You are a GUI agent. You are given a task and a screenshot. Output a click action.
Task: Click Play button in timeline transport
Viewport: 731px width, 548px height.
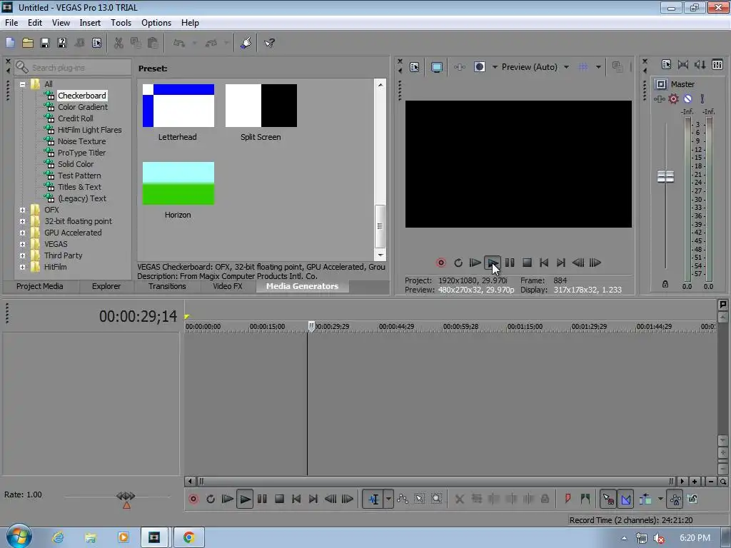(x=245, y=499)
